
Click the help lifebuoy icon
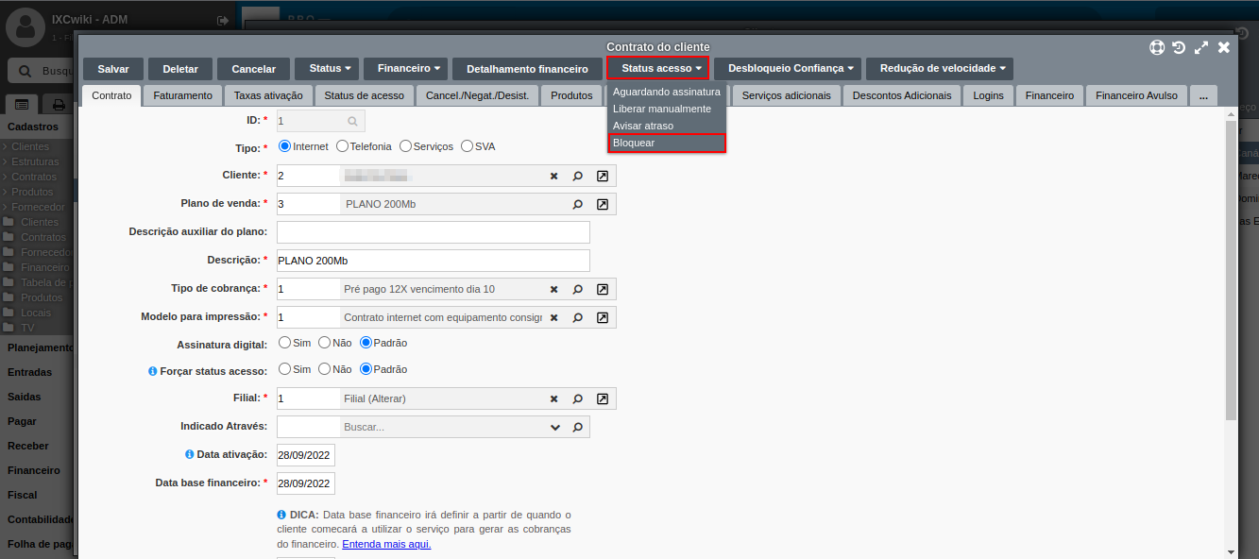(1157, 47)
